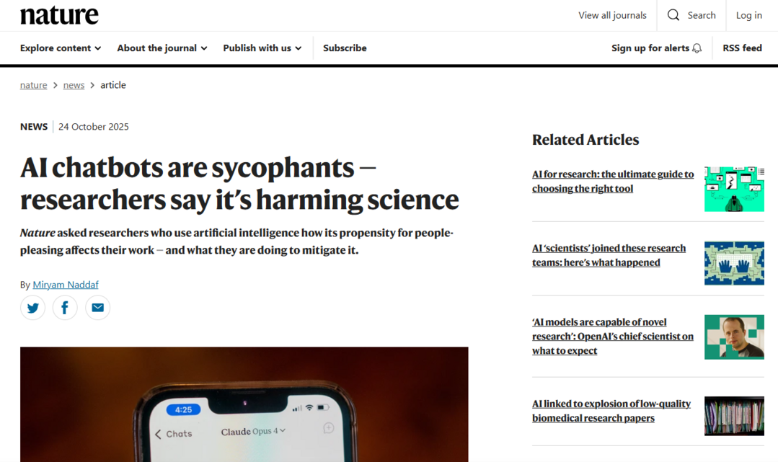Go to news breadcrumb link

click(74, 85)
